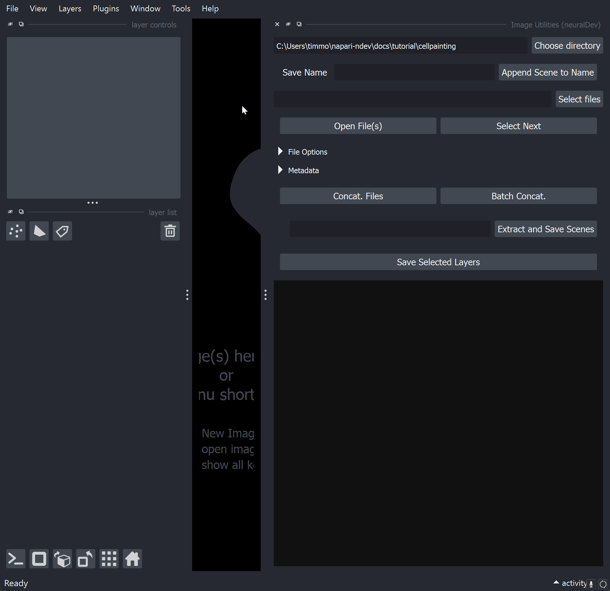
Task: Click the vertical splitter handle right of canvas
Action: [266, 295]
